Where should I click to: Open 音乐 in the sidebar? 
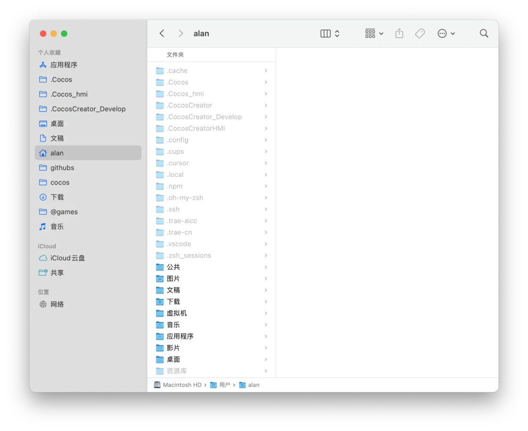pyautogui.click(x=57, y=227)
